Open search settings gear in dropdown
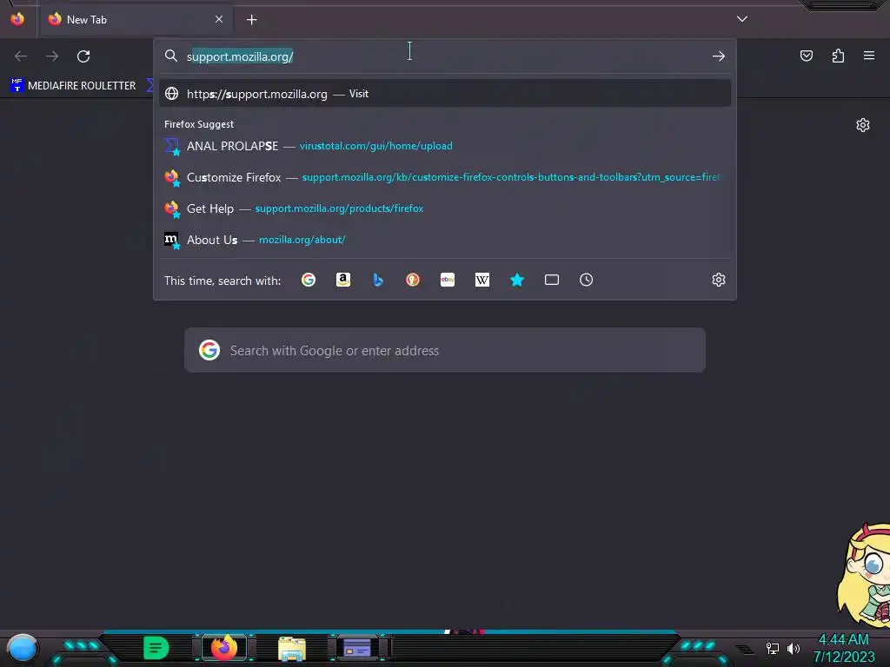 pos(719,280)
